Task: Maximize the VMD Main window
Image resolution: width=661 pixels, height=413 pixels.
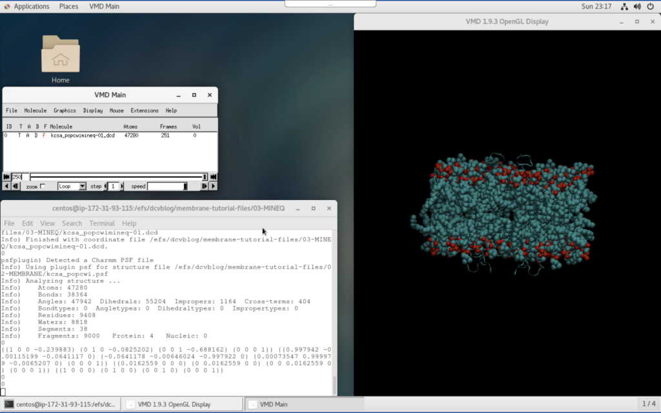Action: click(x=194, y=96)
